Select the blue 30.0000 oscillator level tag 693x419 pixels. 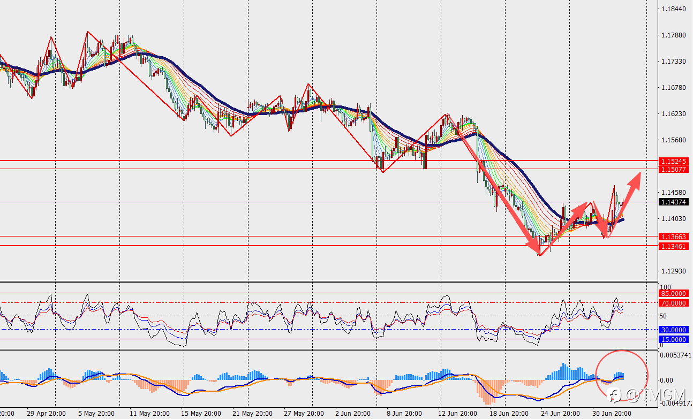[674, 330]
